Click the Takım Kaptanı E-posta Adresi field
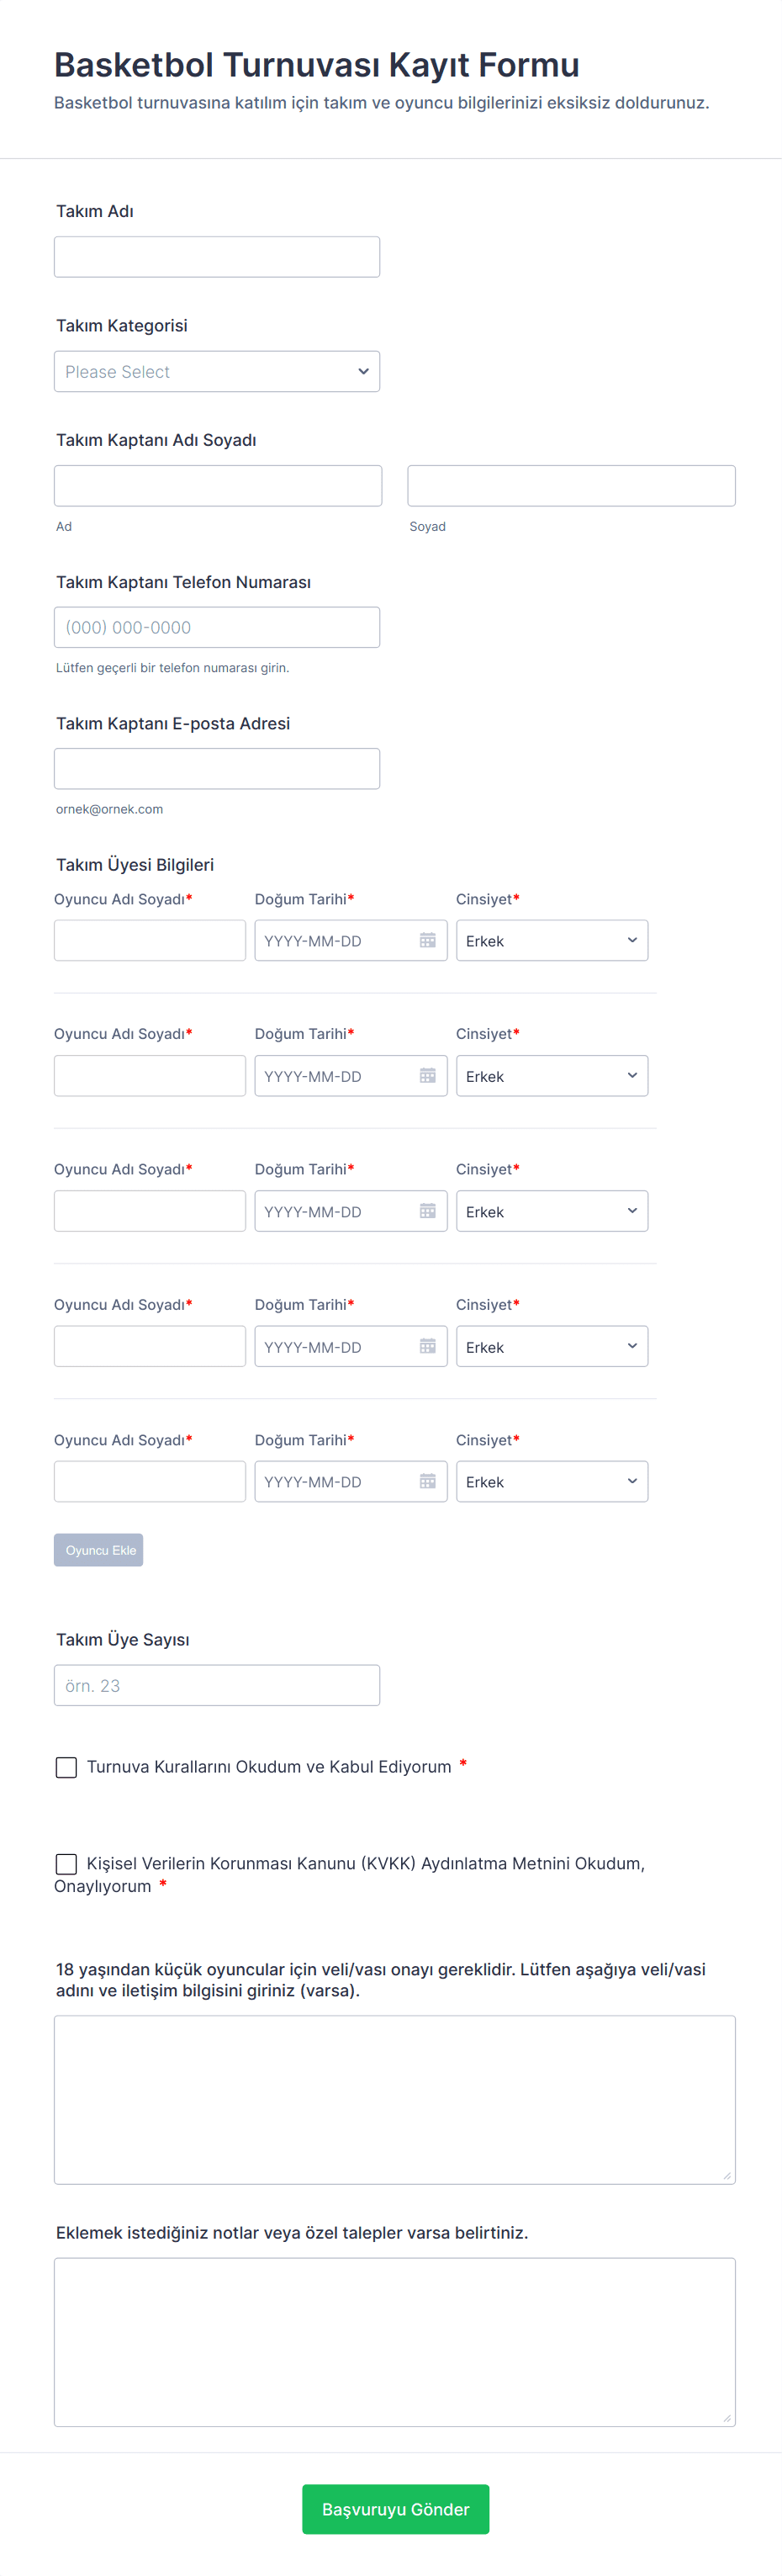This screenshot has height=2576, width=782. tap(217, 769)
